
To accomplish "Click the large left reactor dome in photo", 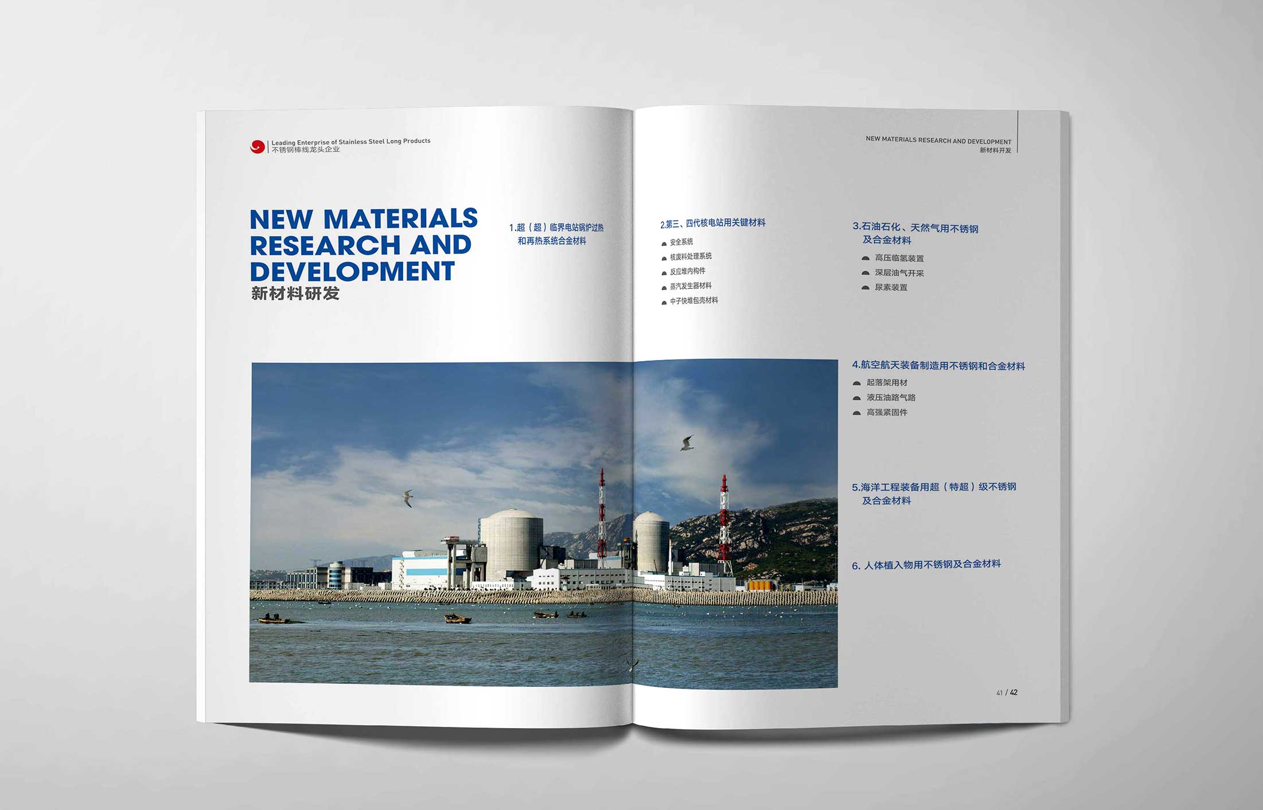I will 511,542.
